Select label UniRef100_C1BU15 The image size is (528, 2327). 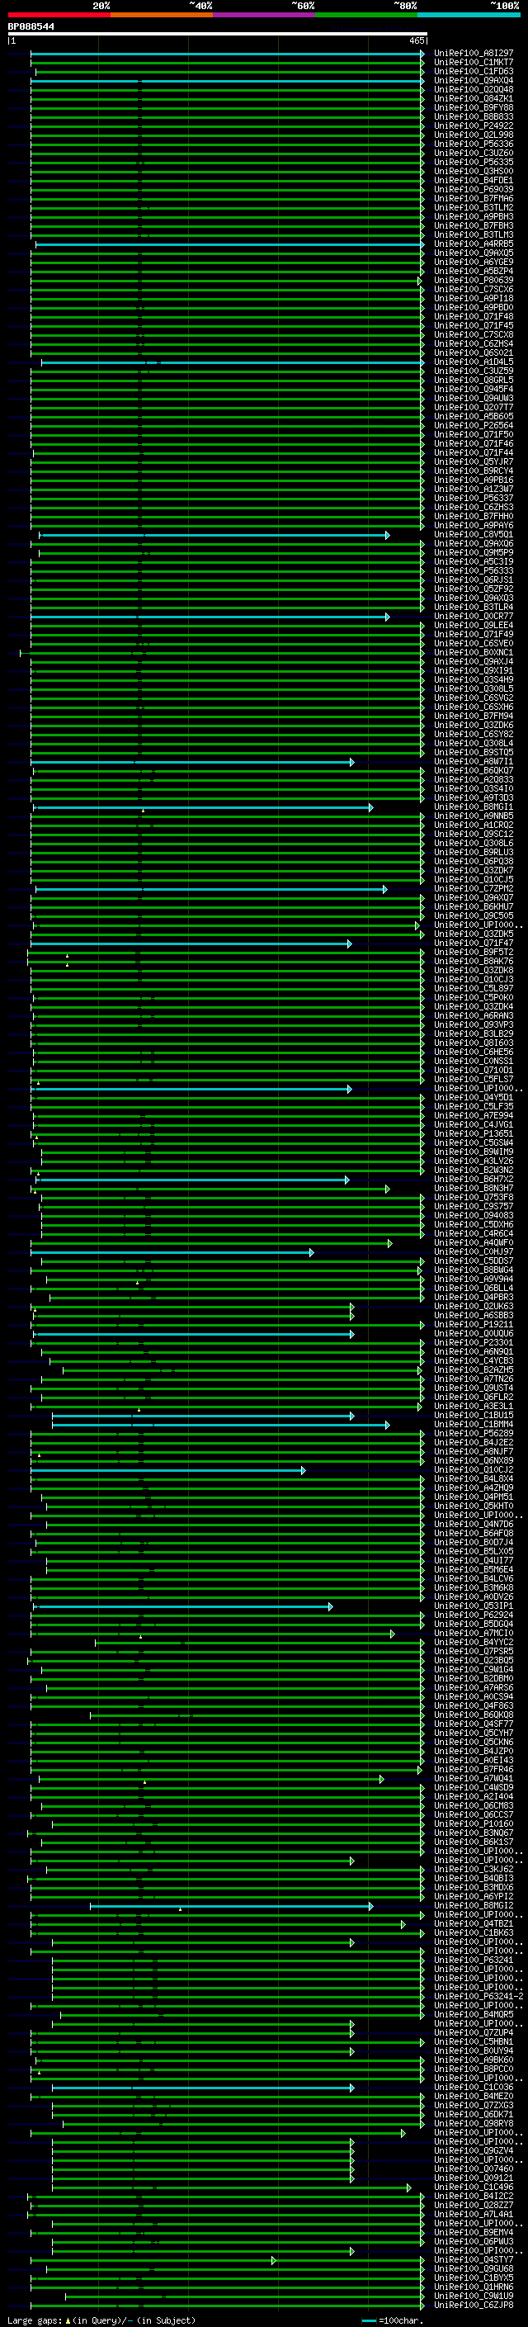(x=473, y=1416)
